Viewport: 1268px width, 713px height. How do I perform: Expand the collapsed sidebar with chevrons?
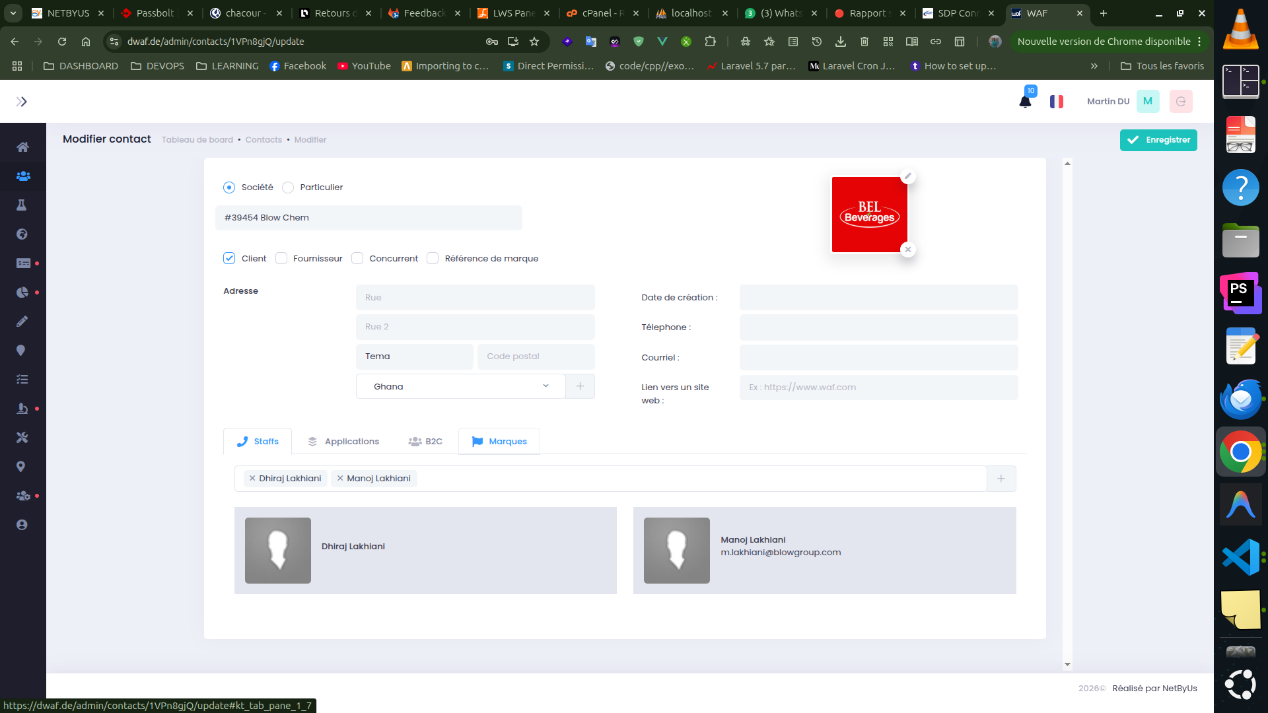point(21,102)
